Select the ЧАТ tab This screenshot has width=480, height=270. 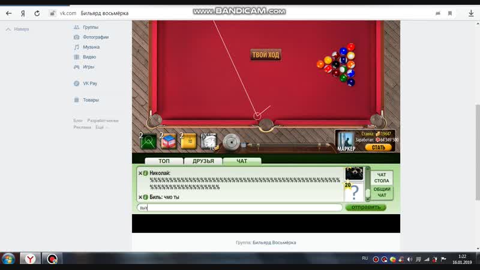[x=242, y=161]
